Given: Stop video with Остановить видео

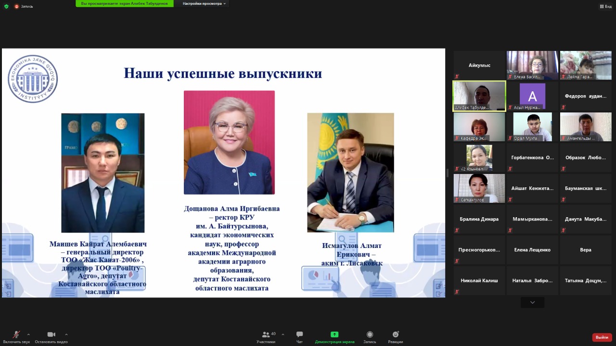Looking at the screenshot, I should tap(51, 337).
